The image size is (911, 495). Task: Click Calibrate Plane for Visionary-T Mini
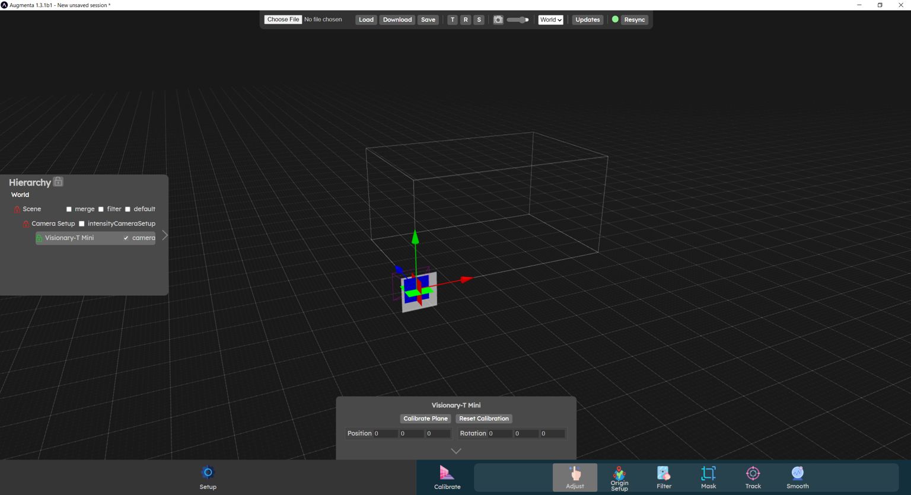pyautogui.click(x=425, y=419)
